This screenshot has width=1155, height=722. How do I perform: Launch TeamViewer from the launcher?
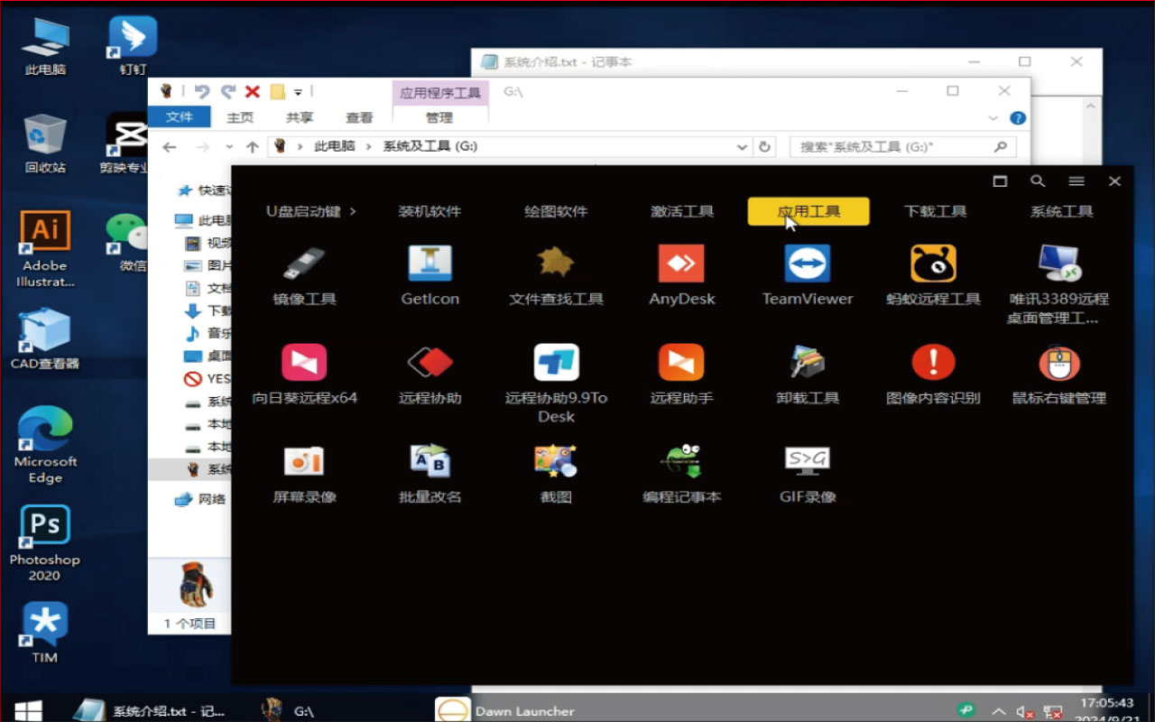click(x=808, y=275)
